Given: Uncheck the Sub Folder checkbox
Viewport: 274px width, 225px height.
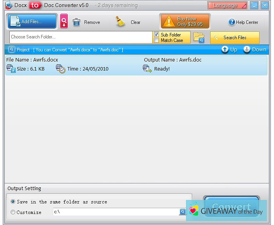Looking at the screenshot, I should 157,35.
